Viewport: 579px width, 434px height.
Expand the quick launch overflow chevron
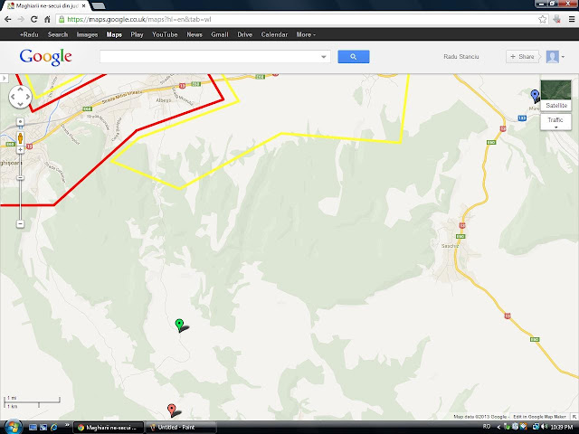(67, 425)
